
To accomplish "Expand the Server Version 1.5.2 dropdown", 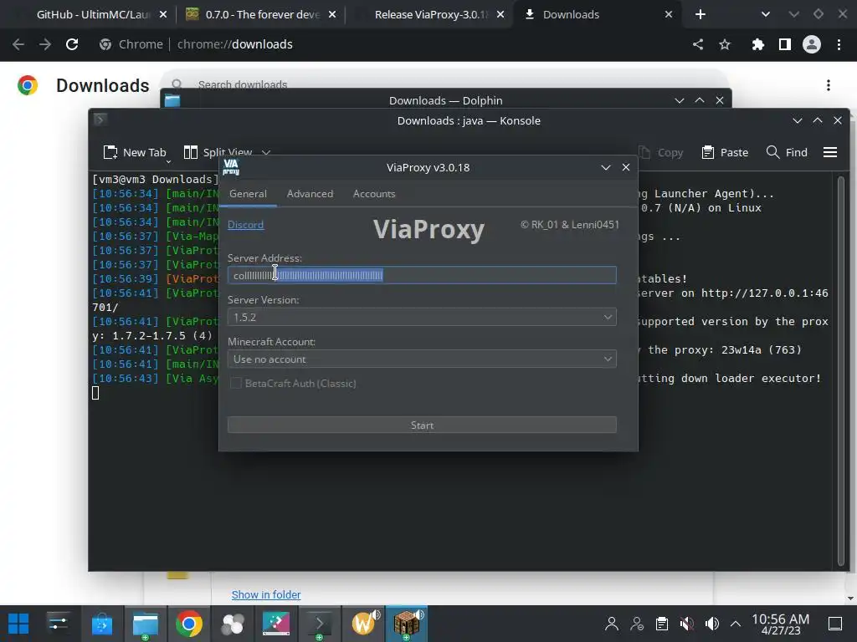I will pos(422,317).
